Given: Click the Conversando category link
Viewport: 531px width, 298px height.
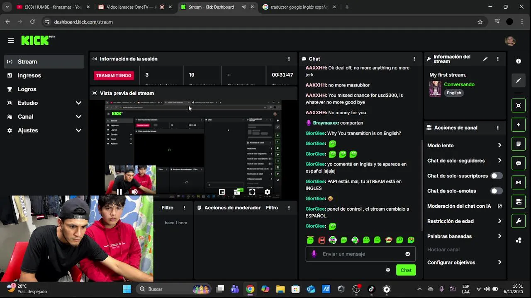Looking at the screenshot, I should [x=459, y=84].
